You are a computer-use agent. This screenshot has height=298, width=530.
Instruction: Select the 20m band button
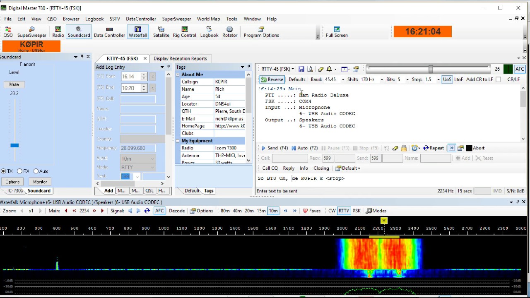(x=249, y=211)
